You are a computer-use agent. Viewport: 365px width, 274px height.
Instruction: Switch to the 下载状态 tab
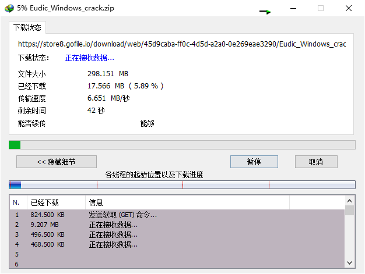27,27
